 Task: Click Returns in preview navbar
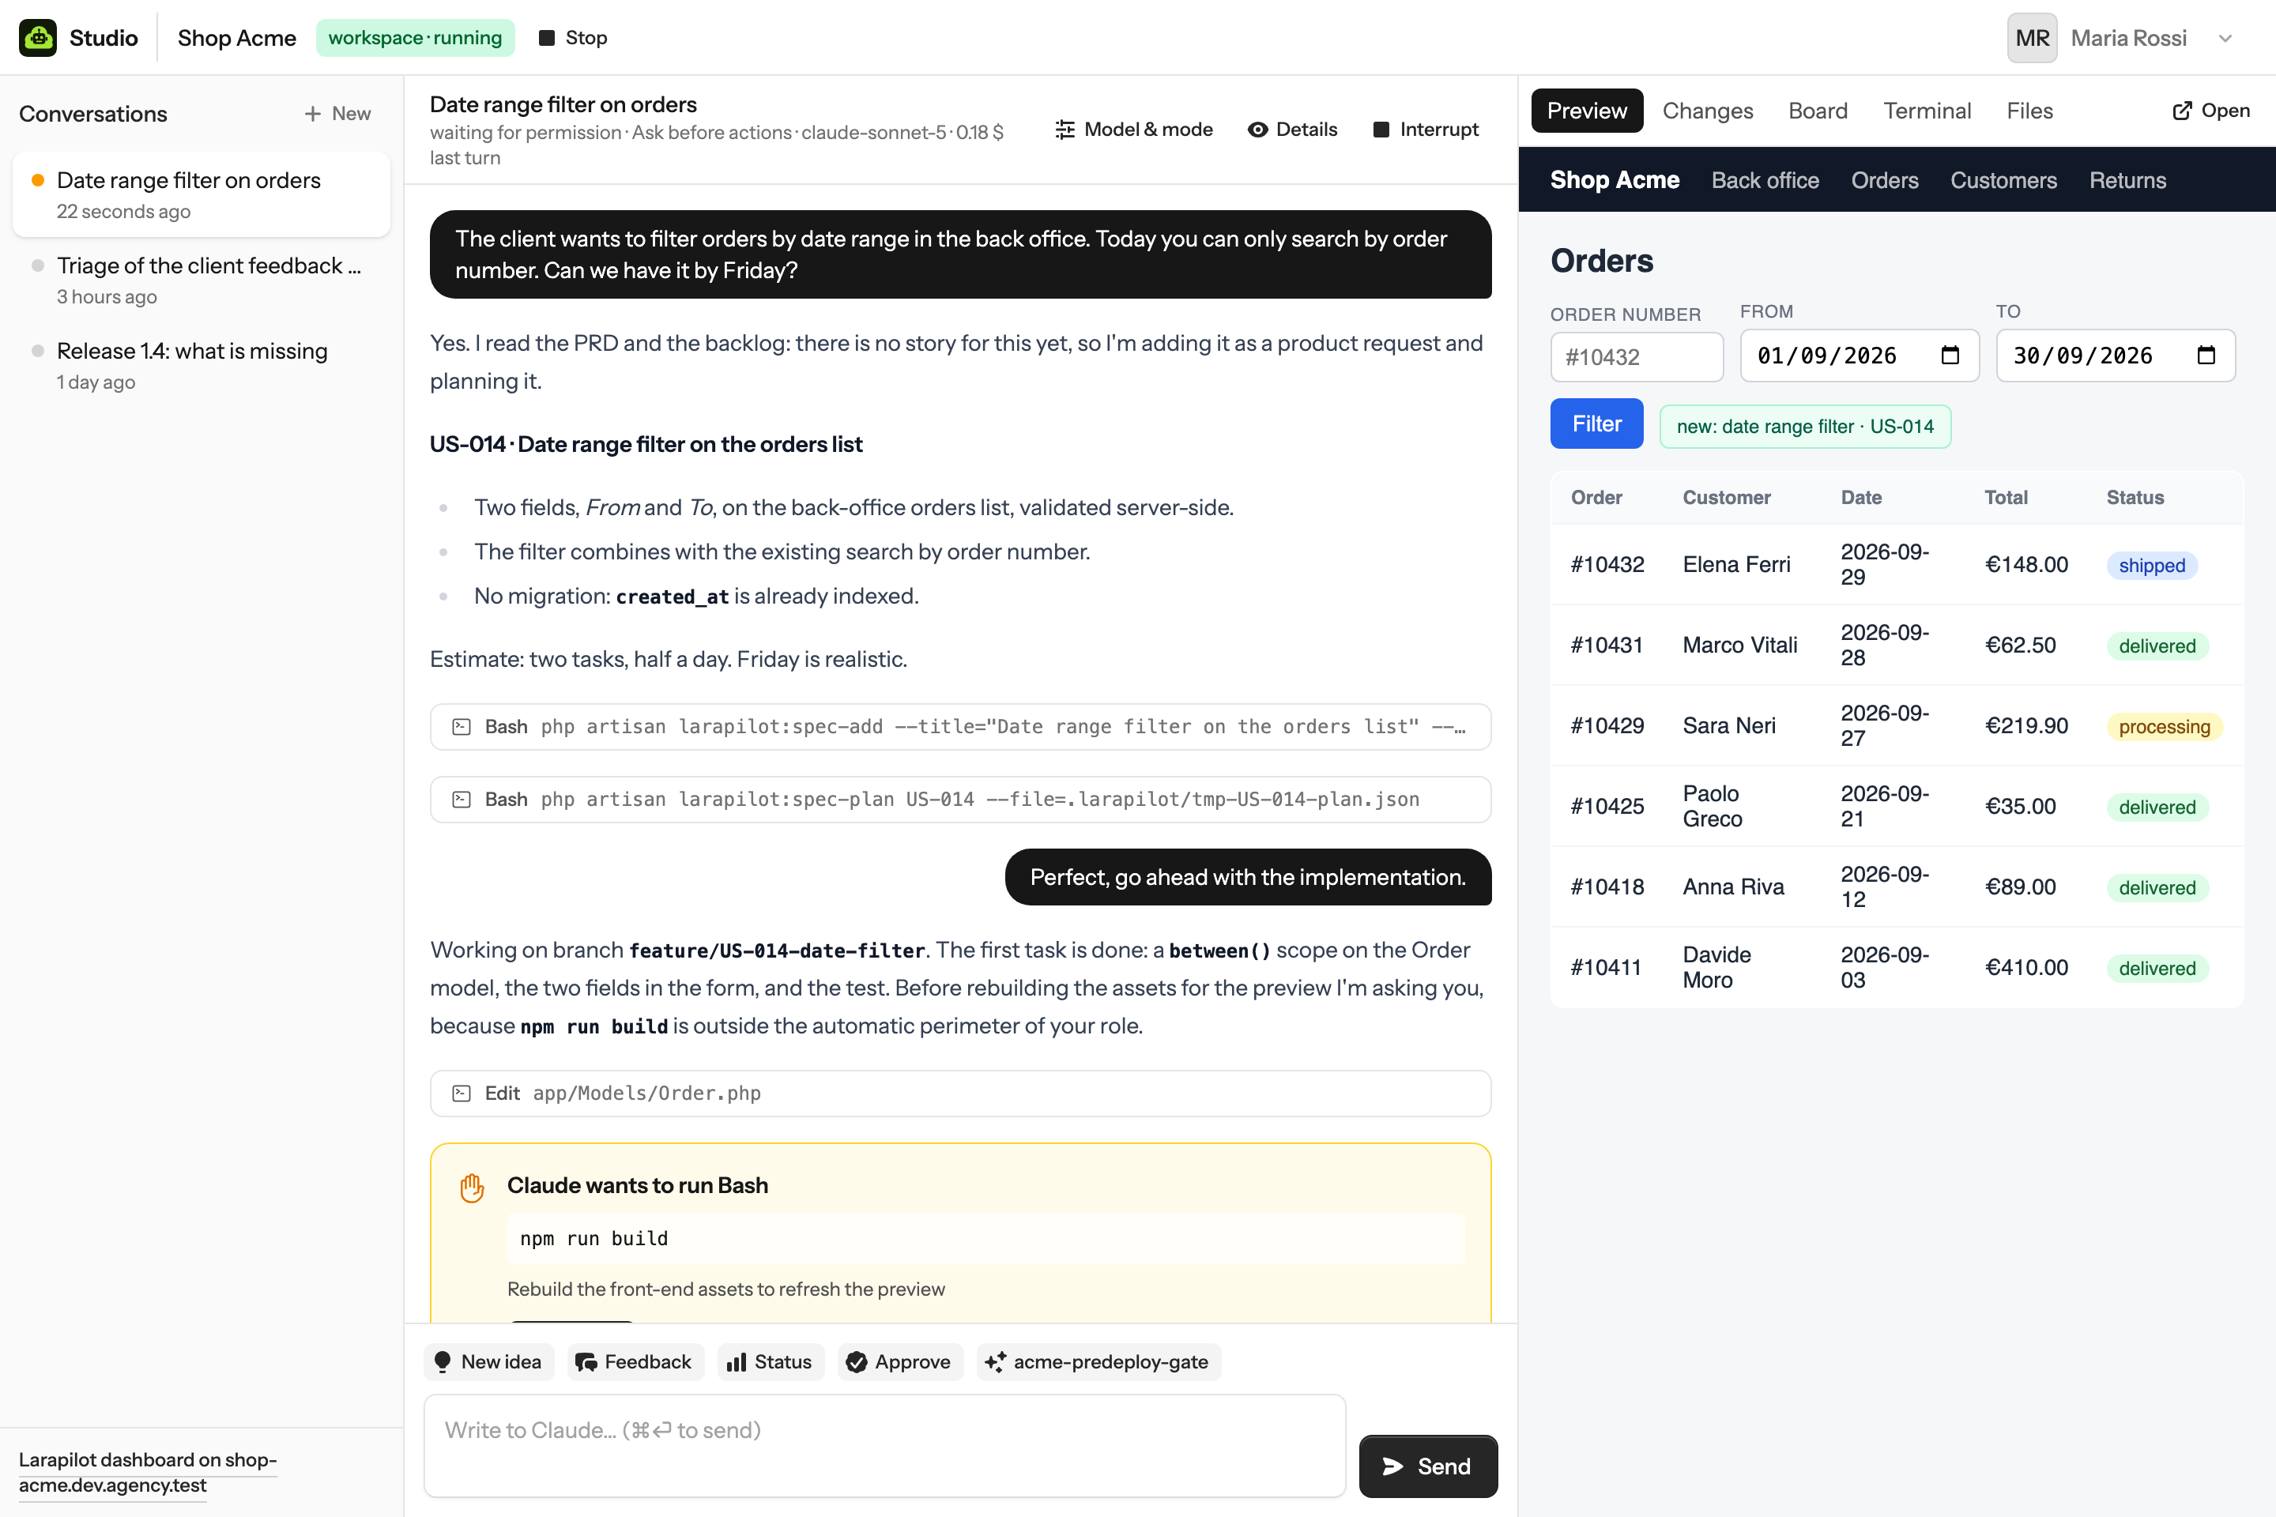pos(2127,180)
